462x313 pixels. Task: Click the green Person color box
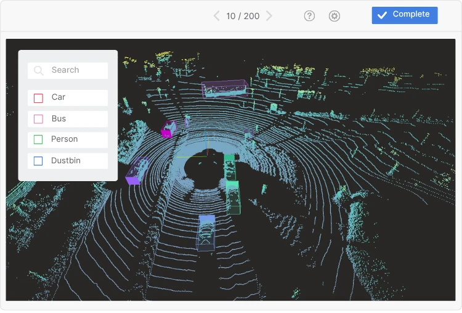[38, 140]
